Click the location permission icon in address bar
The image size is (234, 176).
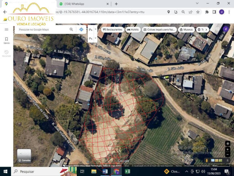click(169, 12)
